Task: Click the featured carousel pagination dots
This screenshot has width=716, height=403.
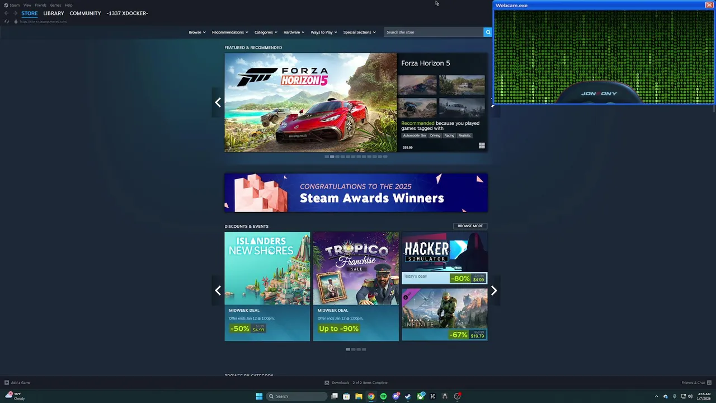Action: pos(356,157)
